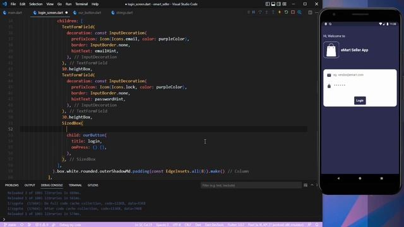Viewport: 404px width, 227px height.
Task: Click the Dart DevTools status item
Action: (215, 224)
